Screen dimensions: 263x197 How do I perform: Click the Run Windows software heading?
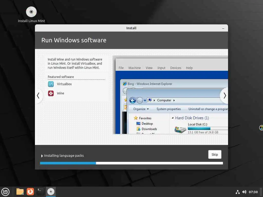coord(74,40)
